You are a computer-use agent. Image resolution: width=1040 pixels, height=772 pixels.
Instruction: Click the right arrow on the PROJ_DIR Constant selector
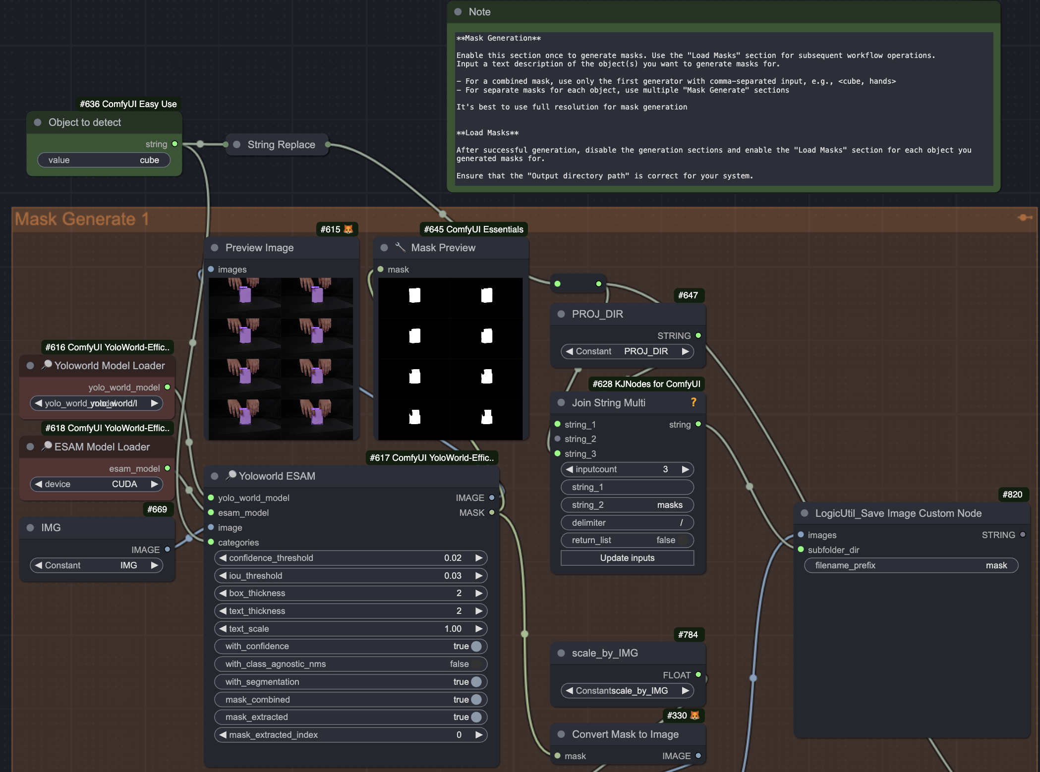[685, 351]
